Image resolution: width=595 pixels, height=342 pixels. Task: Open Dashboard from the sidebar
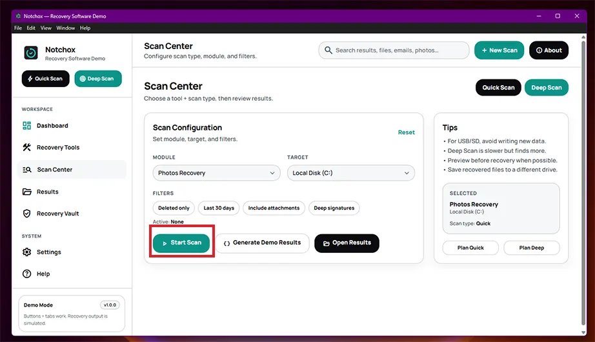[72, 126]
